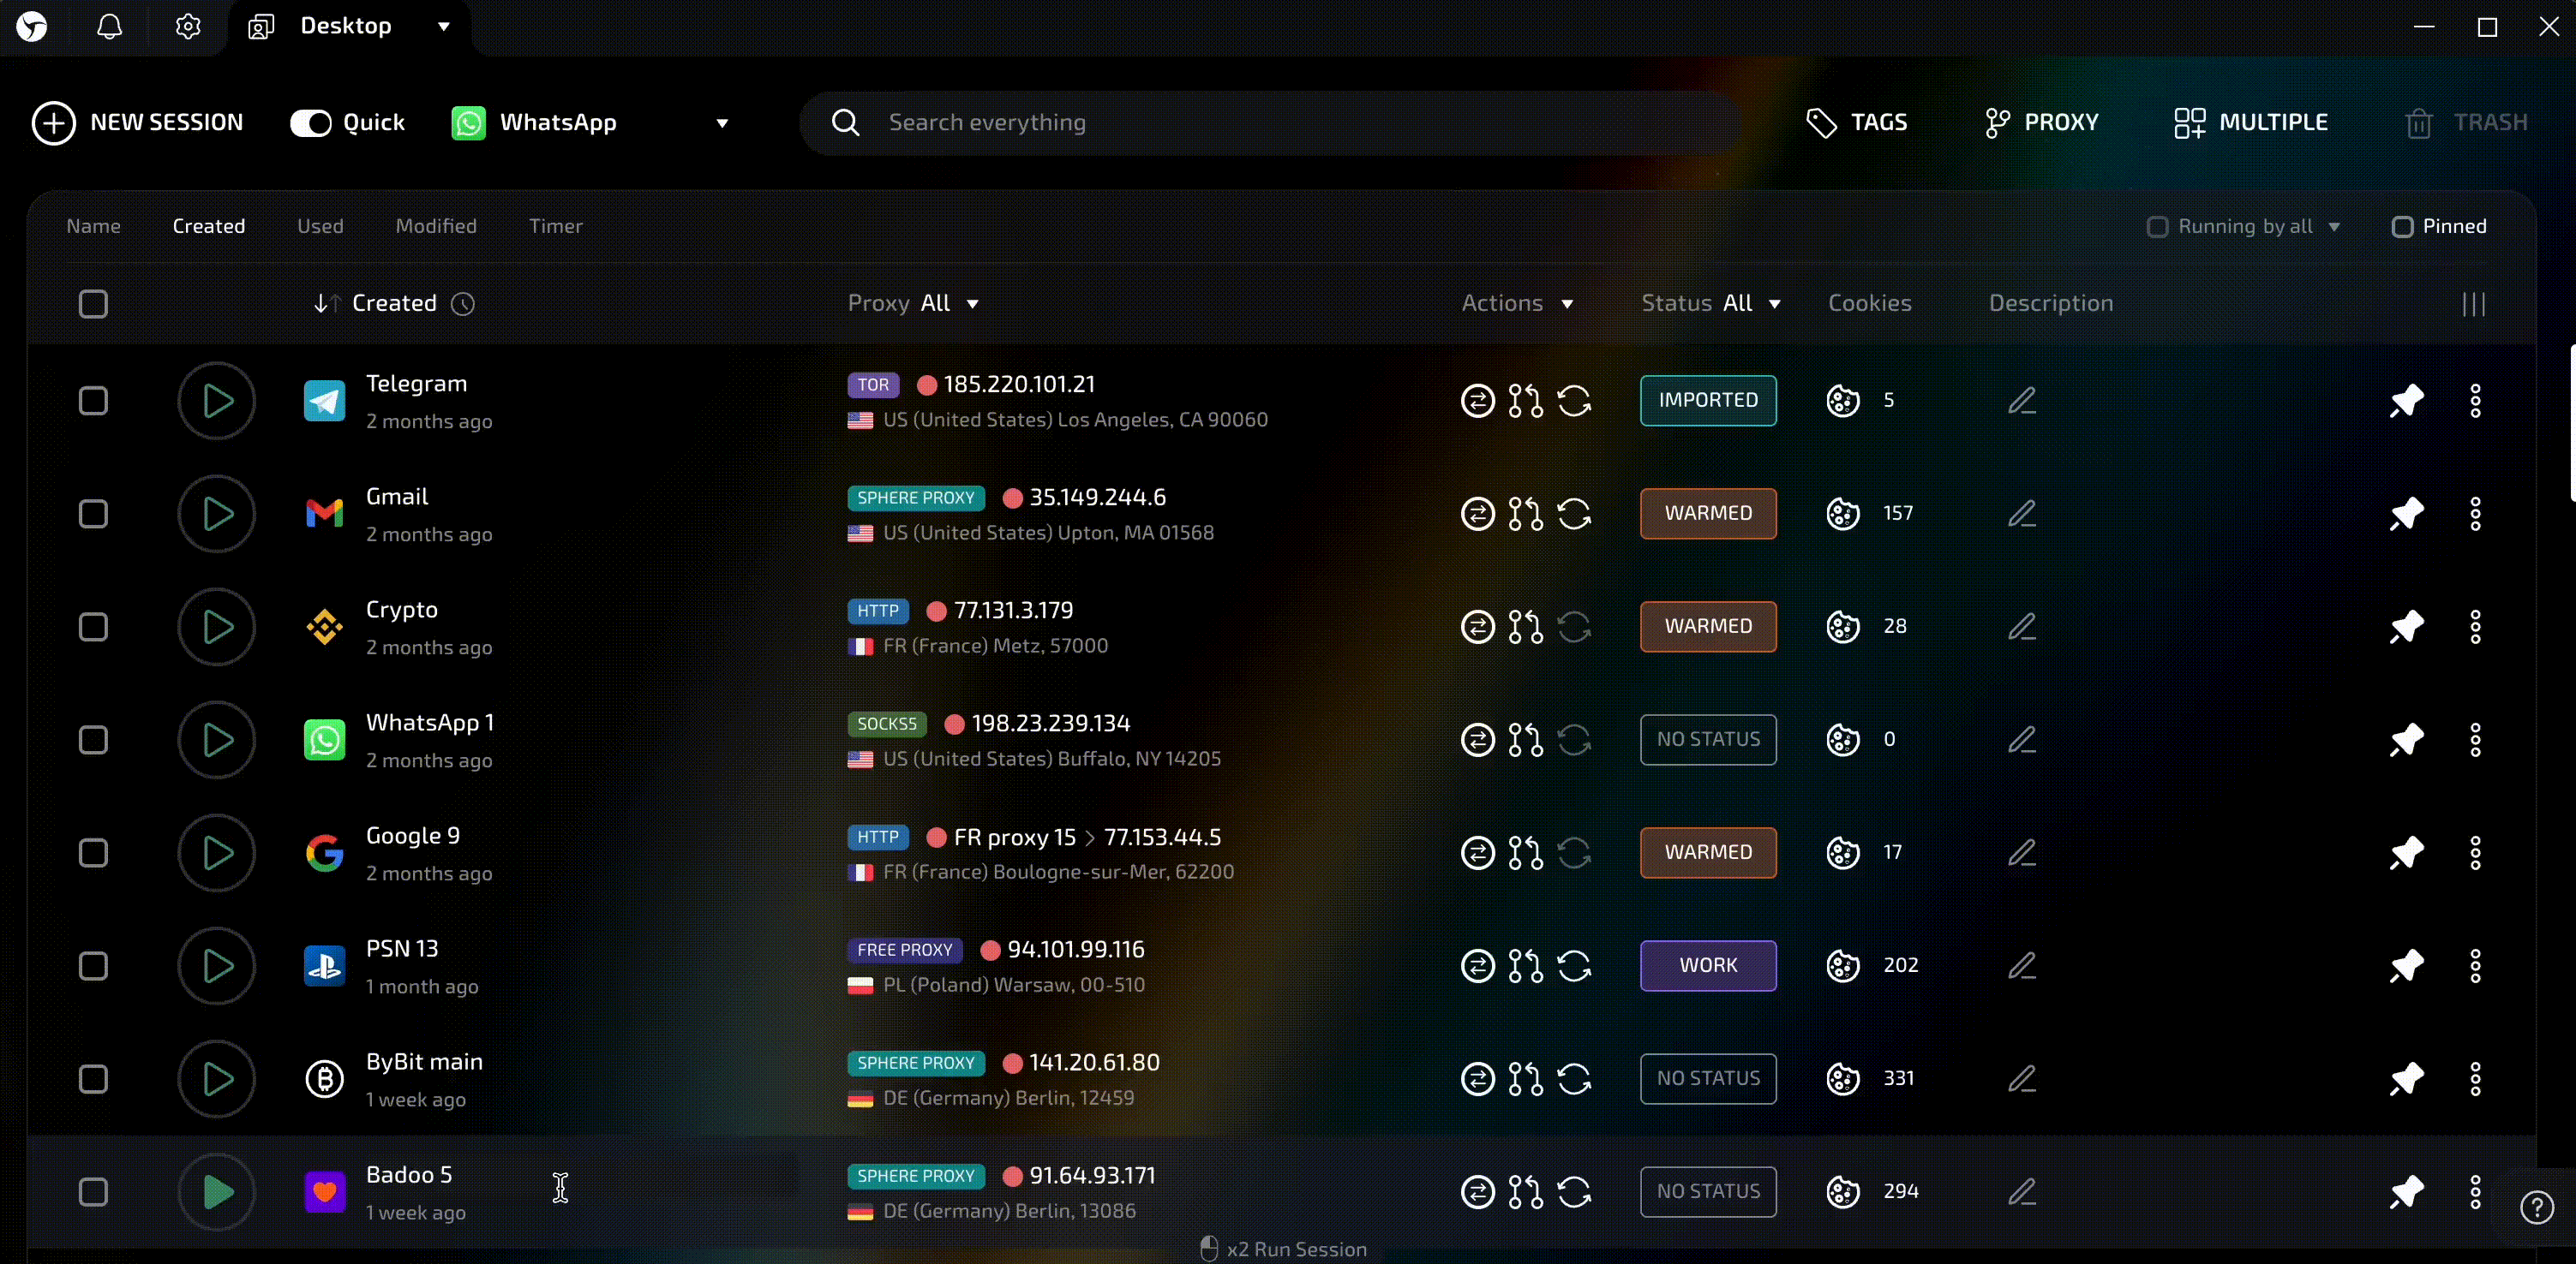Image resolution: width=2576 pixels, height=1264 pixels.
Task: Click the pin icon for the Crypto session
Action: tap(2406, 627)
